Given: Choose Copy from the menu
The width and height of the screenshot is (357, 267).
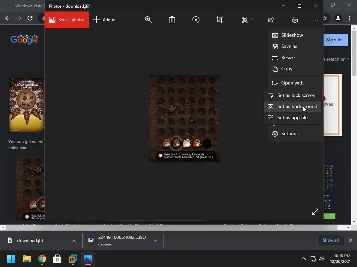Looking at the screenshot, I should point(295,68).
